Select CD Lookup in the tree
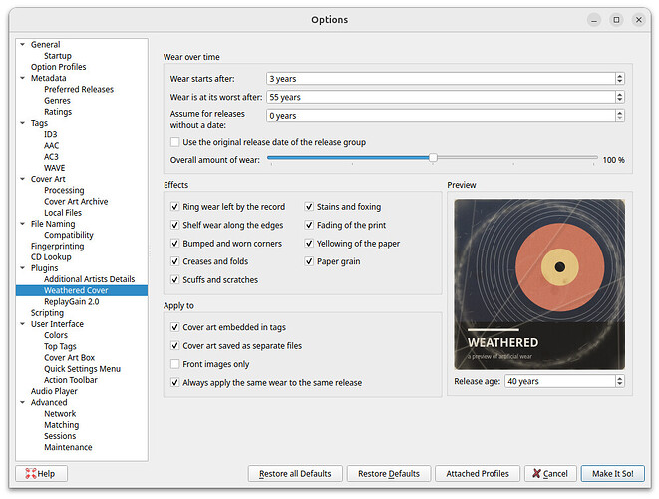The width and height of the screenshot is (659, 499). point(51,257)
